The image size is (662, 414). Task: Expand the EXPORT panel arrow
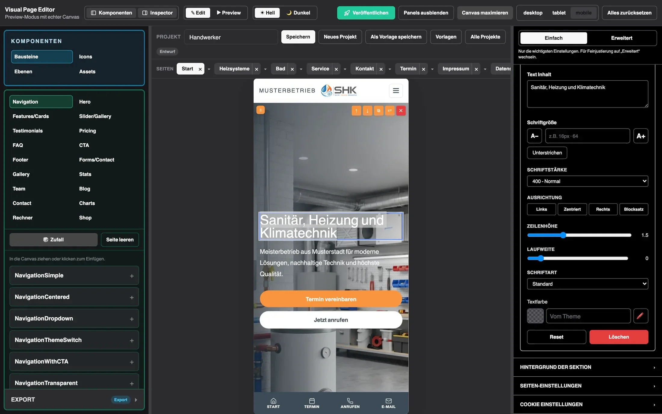(136, 400)
